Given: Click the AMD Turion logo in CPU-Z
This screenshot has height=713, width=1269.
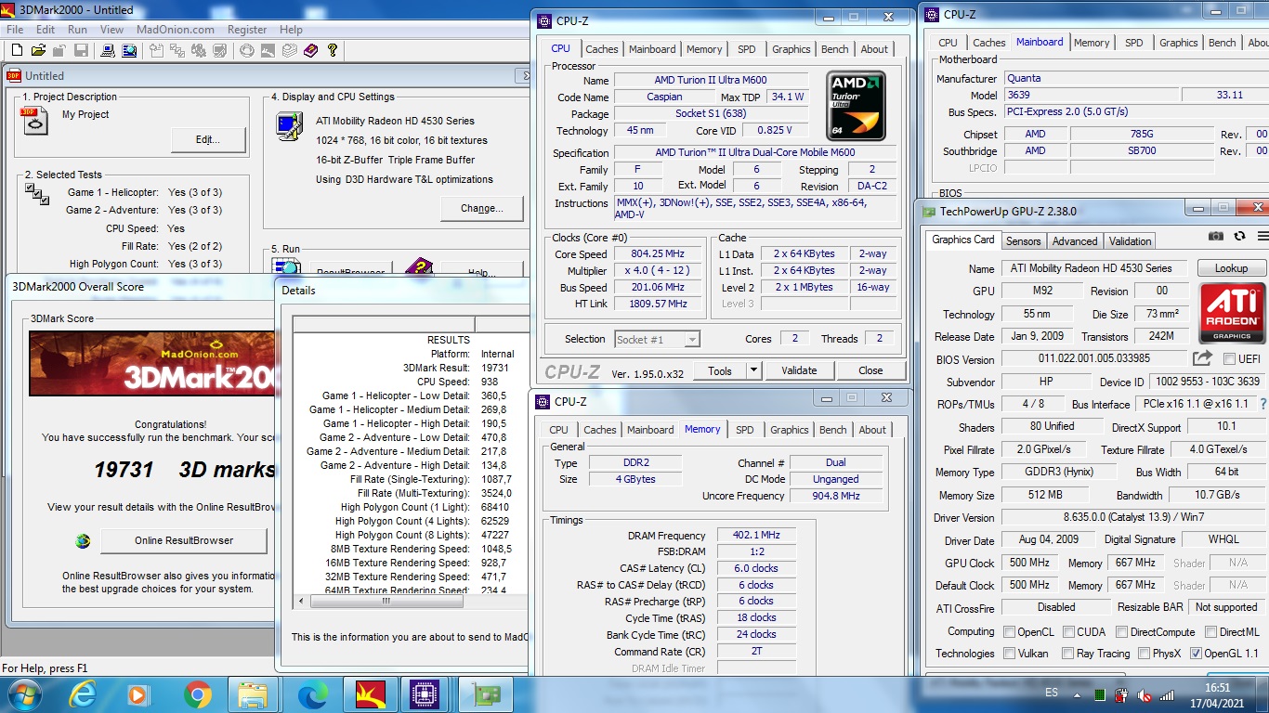Looking at the screenshot, I should (x=856, y=106).
